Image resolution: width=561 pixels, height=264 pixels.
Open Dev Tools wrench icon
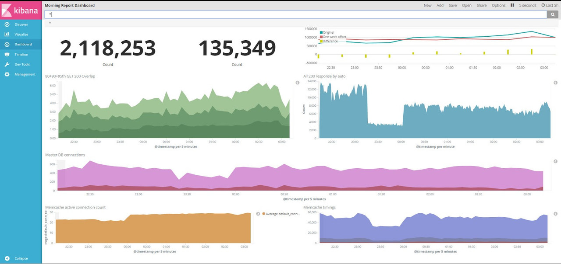(x=7, y=64)
